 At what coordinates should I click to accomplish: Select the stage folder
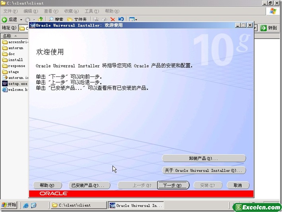(x=10, y=72)
